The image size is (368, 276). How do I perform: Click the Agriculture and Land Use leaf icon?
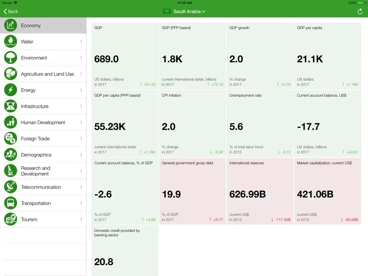11,74
